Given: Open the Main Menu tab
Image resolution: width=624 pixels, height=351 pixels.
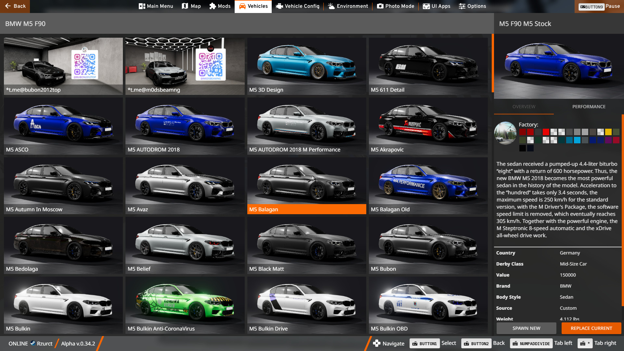Looking at the screenshot, I should point(156,6).
